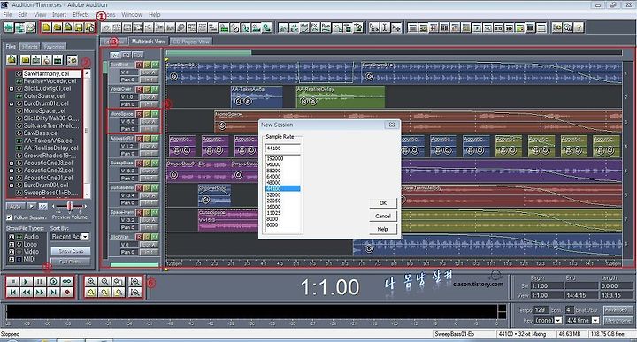Click the New Session toolbar icon
The image size is (637, 342).
click(46, 27)
